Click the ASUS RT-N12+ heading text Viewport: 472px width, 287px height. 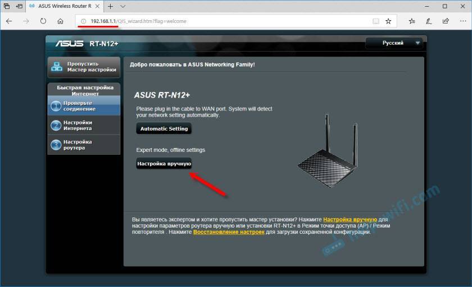[x=162, y=95]
